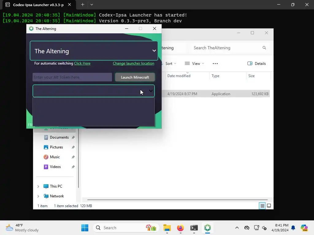Click the pin icon next to Pictures
314x235 pixels.
[x=73, y=147]
